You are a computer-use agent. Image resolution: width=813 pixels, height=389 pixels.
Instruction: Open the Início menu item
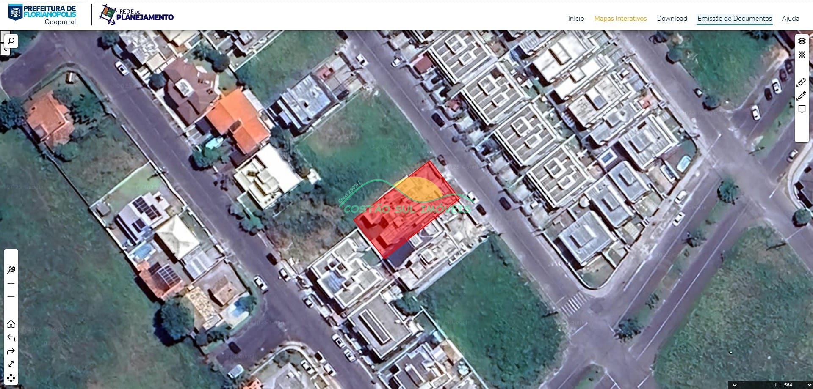pyautogui.click(x=576, y=19)
